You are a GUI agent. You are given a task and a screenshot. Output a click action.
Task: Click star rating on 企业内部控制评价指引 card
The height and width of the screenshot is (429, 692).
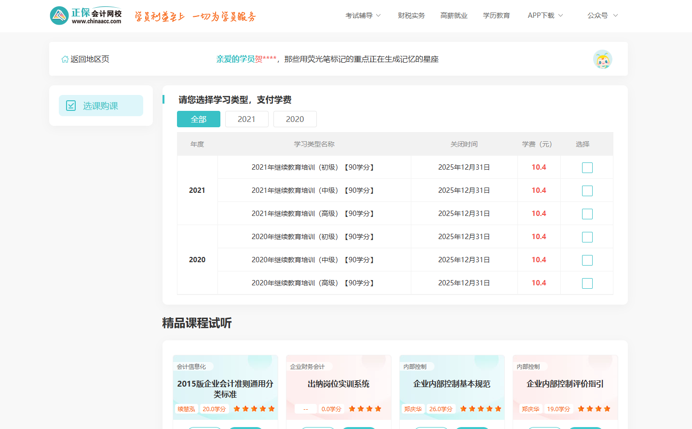[x=594, y=409]
